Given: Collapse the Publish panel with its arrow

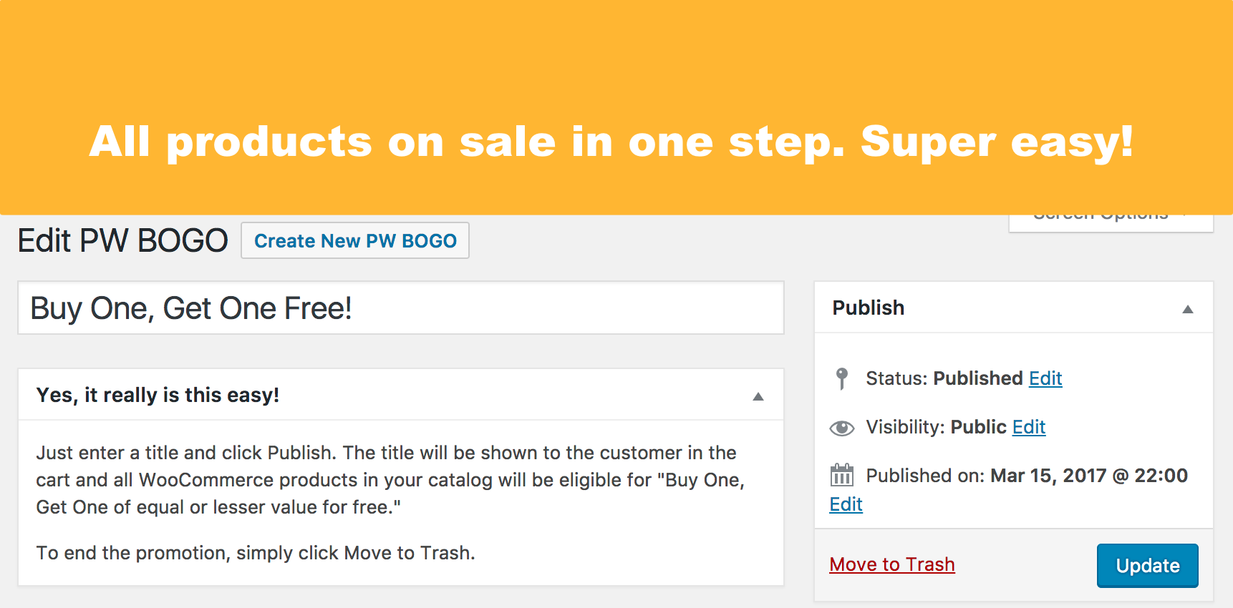Looking at the screenshot, I should (x=1188, y=309).
